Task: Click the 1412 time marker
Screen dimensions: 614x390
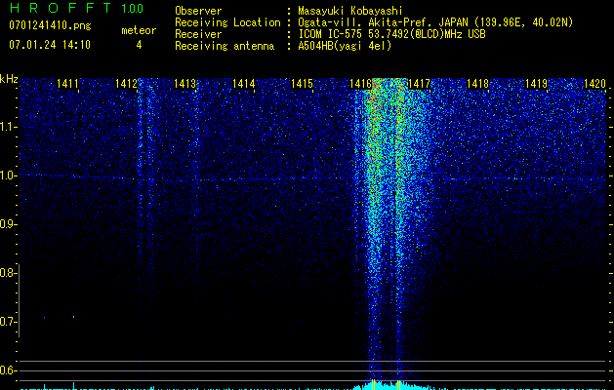Action: (127, 83)
